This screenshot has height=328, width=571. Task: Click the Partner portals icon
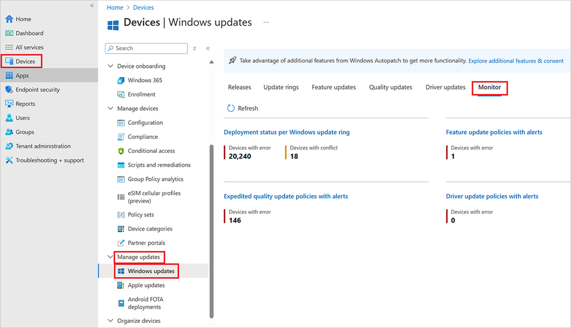tap(121, 243)
